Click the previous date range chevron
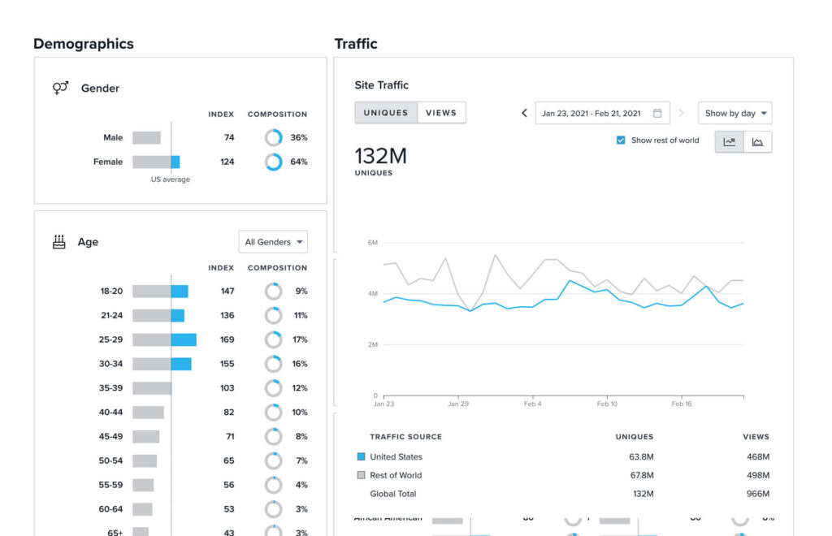The height and width of the screenshot is (536, 832). tap(524, 113)
